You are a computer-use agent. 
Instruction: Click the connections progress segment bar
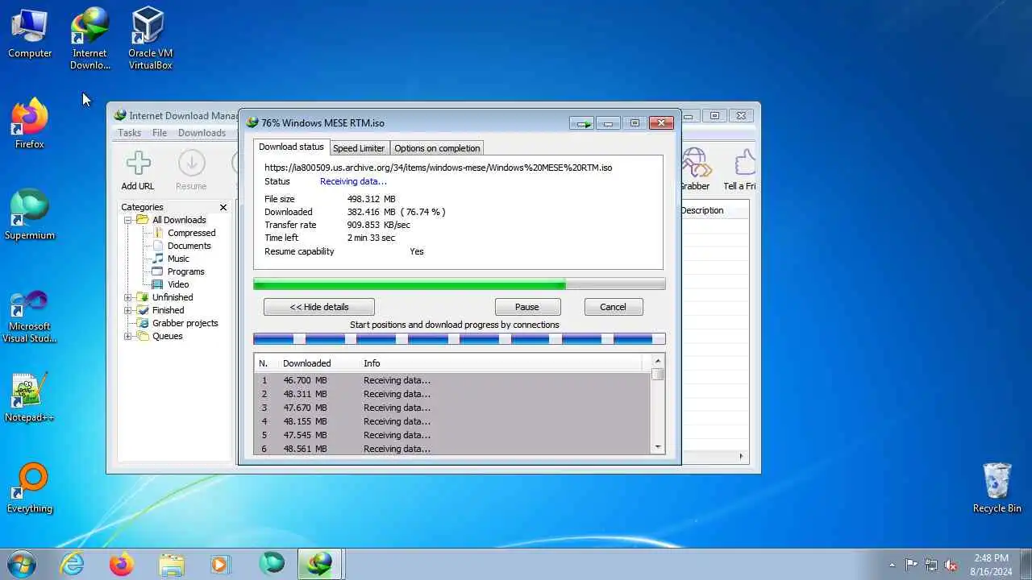pyautogui.click(x=459, y=339)
